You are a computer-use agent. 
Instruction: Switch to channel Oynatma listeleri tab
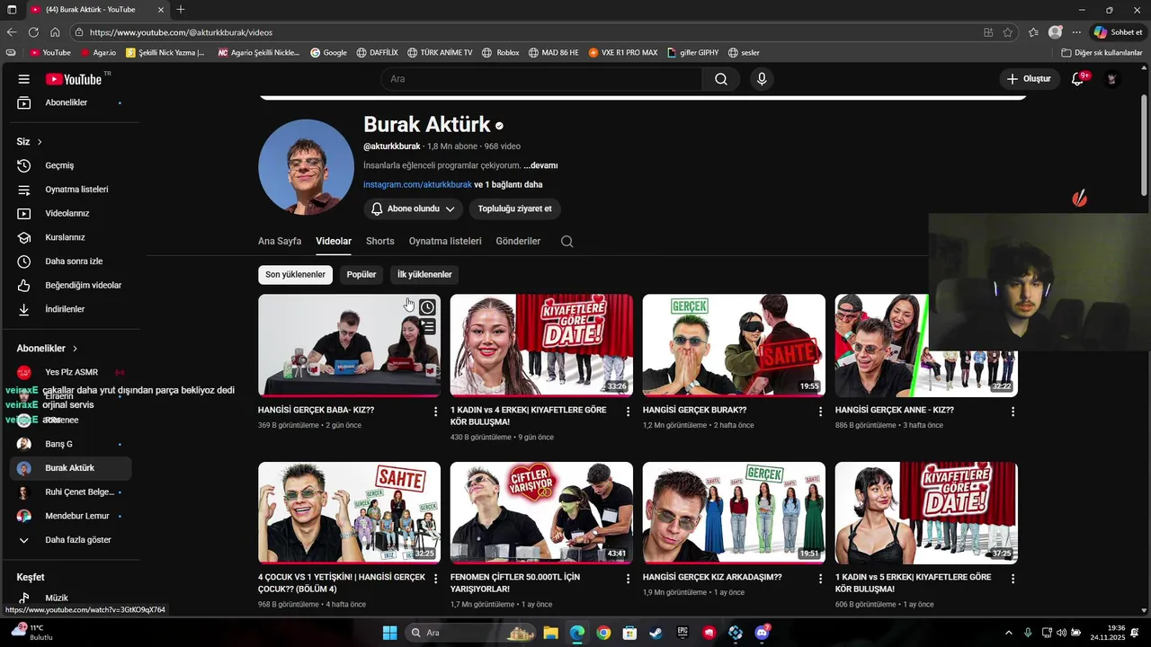point(445,241)
